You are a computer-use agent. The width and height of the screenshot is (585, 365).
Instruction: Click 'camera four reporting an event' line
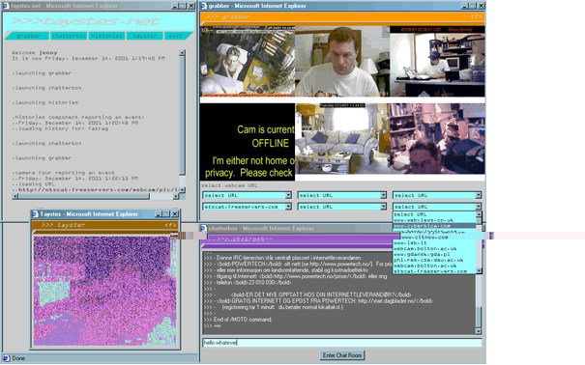65,173
